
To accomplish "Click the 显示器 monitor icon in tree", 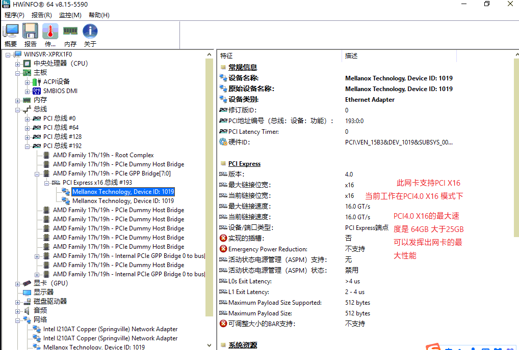I will tap(27, 293).
